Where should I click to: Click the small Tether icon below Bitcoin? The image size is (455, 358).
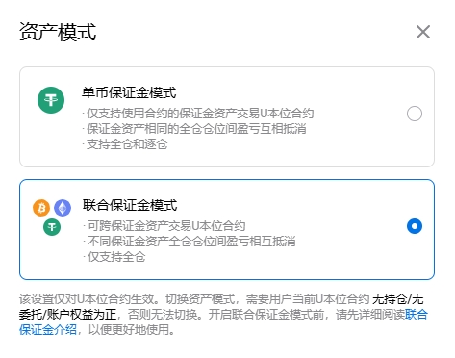tap(52, 227)
